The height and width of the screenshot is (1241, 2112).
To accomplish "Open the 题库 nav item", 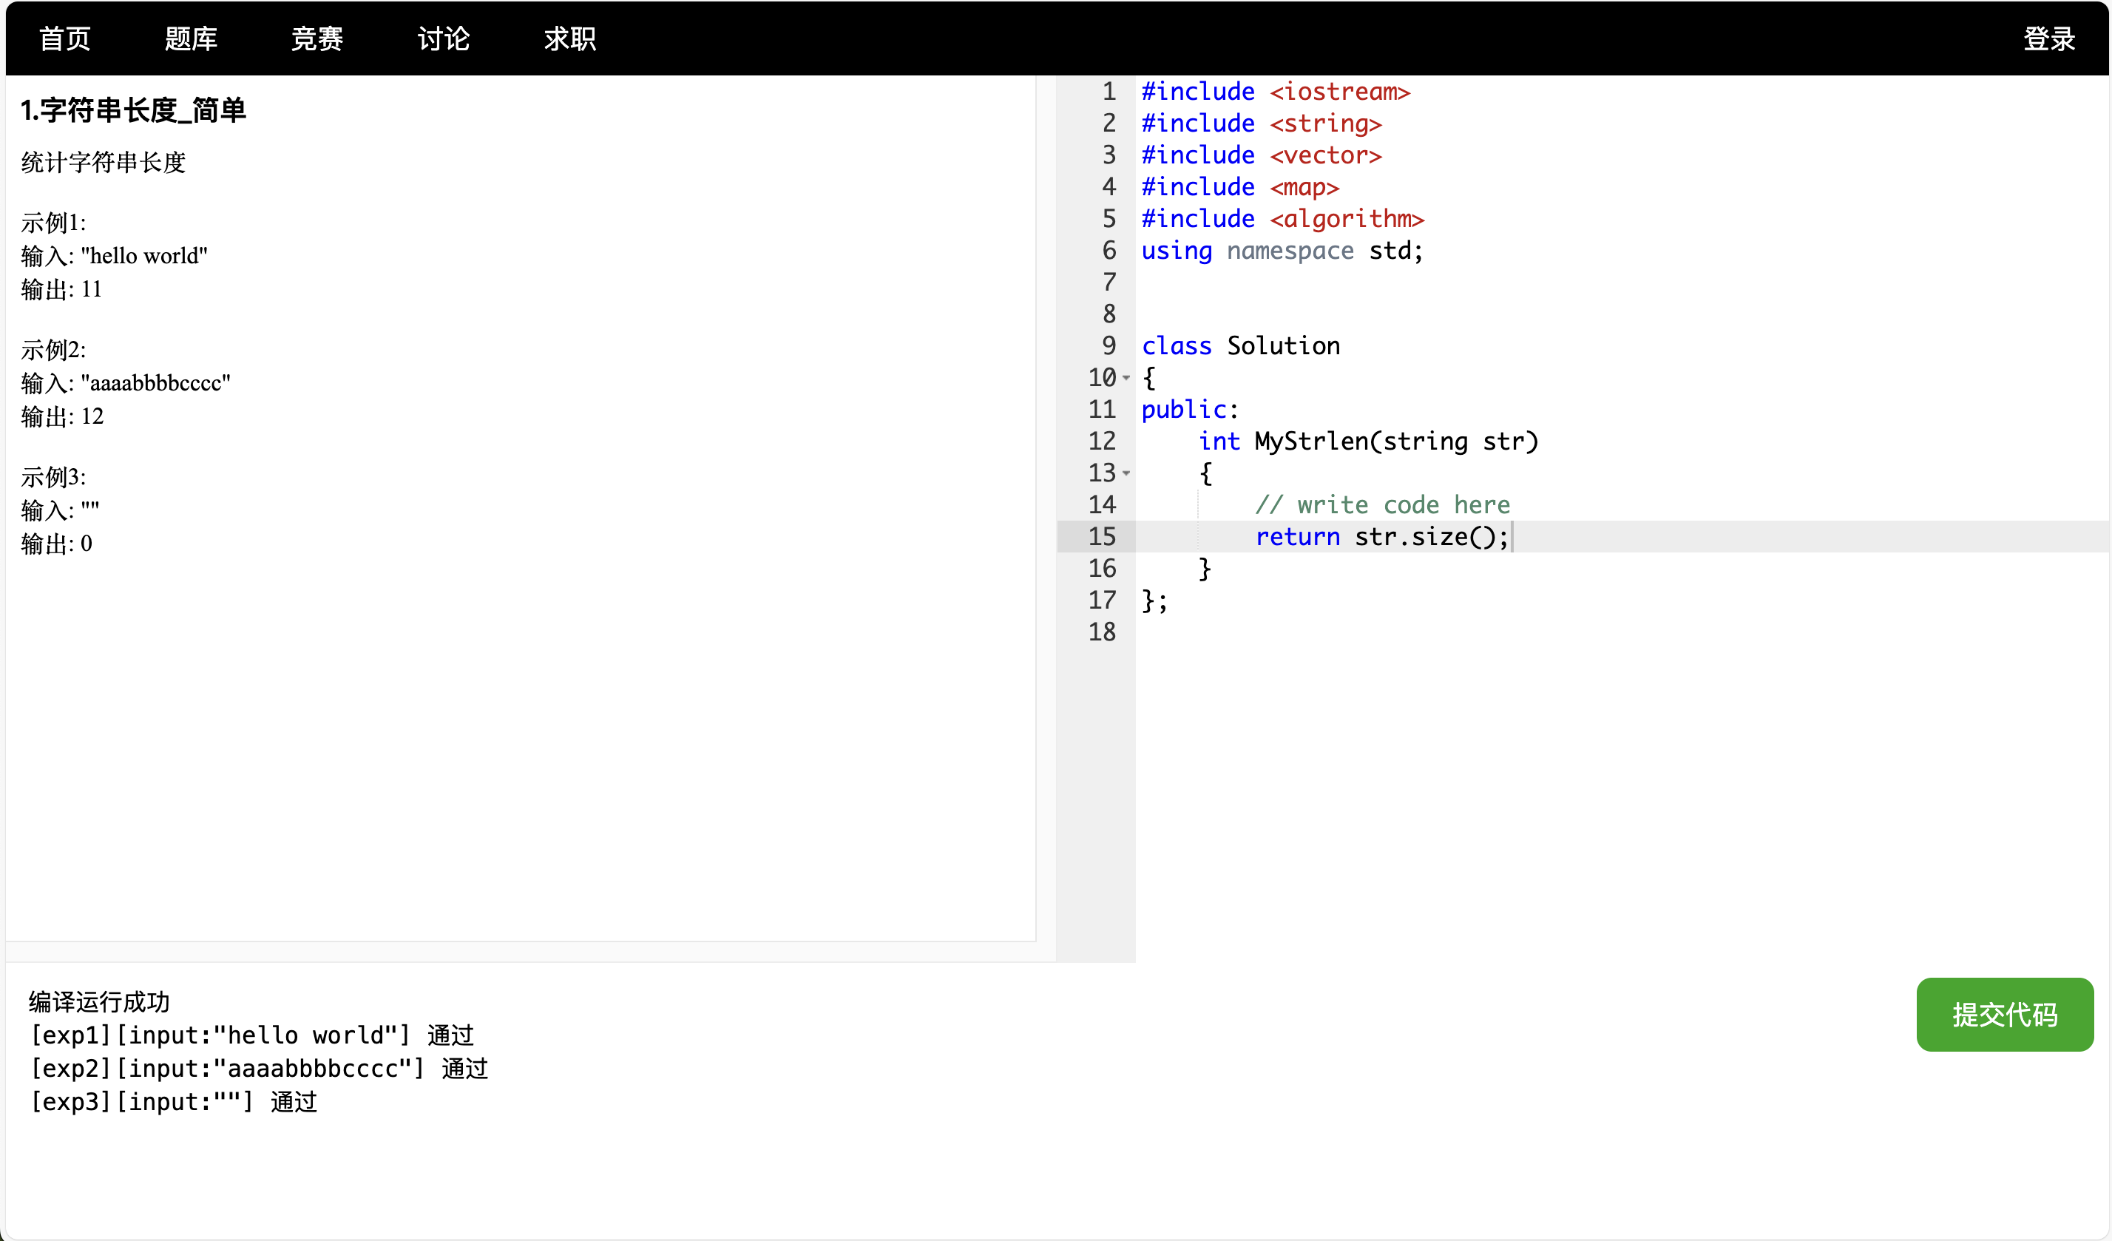I will tap(190, 38).
